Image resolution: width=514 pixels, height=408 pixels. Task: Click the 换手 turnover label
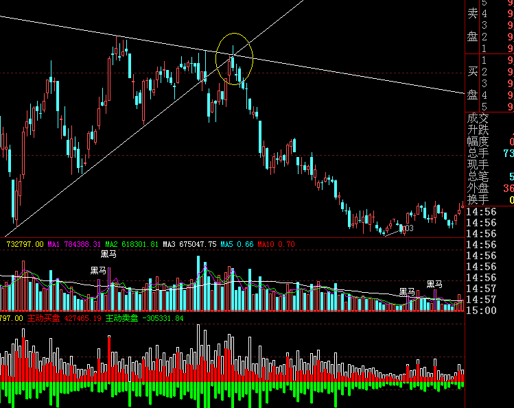coord(478,200)
